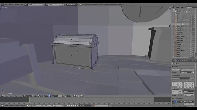This screenshot has height=110, width=197.
Task: Click the Timeline editor type icon
Action: (2, 105)
